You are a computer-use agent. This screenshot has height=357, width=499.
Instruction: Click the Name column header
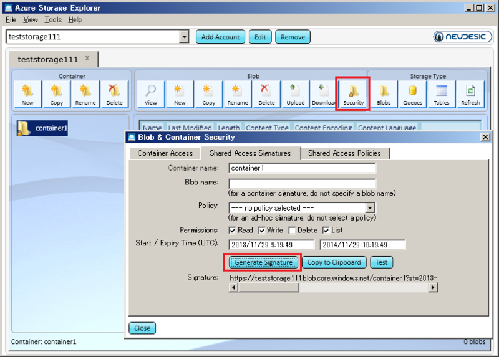(152, 128)
